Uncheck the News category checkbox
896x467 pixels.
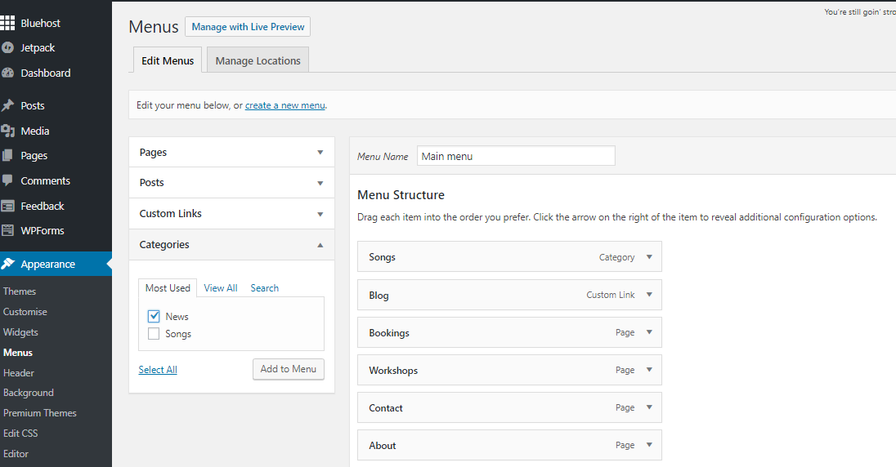coord(154,316)
